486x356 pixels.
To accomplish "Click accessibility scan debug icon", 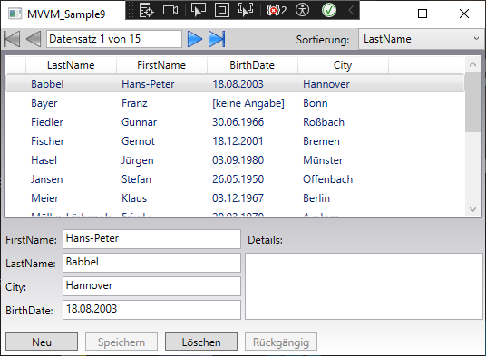I will (x=302, y=10).
